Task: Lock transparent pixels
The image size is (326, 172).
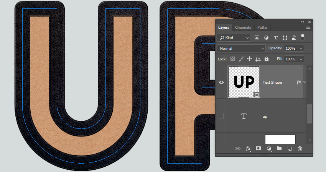Action: point(233,59)
